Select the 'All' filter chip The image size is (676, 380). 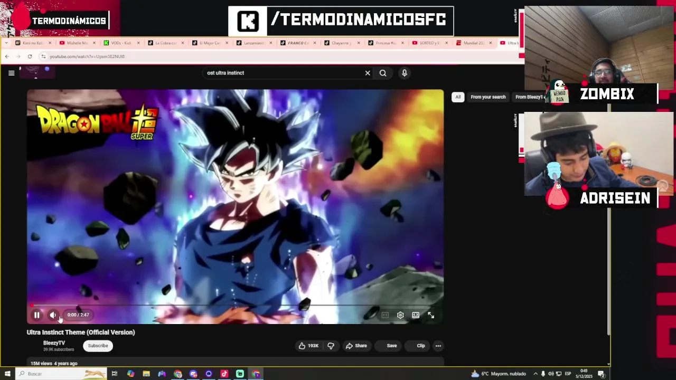(458, 97)
